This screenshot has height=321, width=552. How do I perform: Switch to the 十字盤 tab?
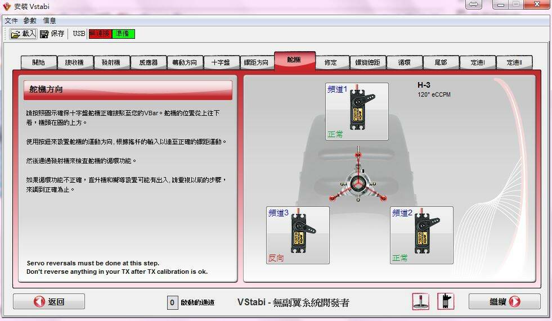[221, 62]
